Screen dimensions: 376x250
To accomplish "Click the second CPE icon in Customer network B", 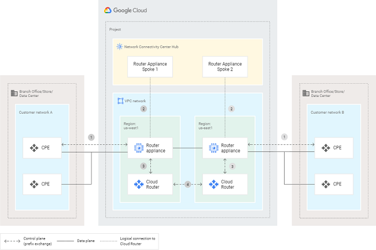I will click(x=326, y=184).
